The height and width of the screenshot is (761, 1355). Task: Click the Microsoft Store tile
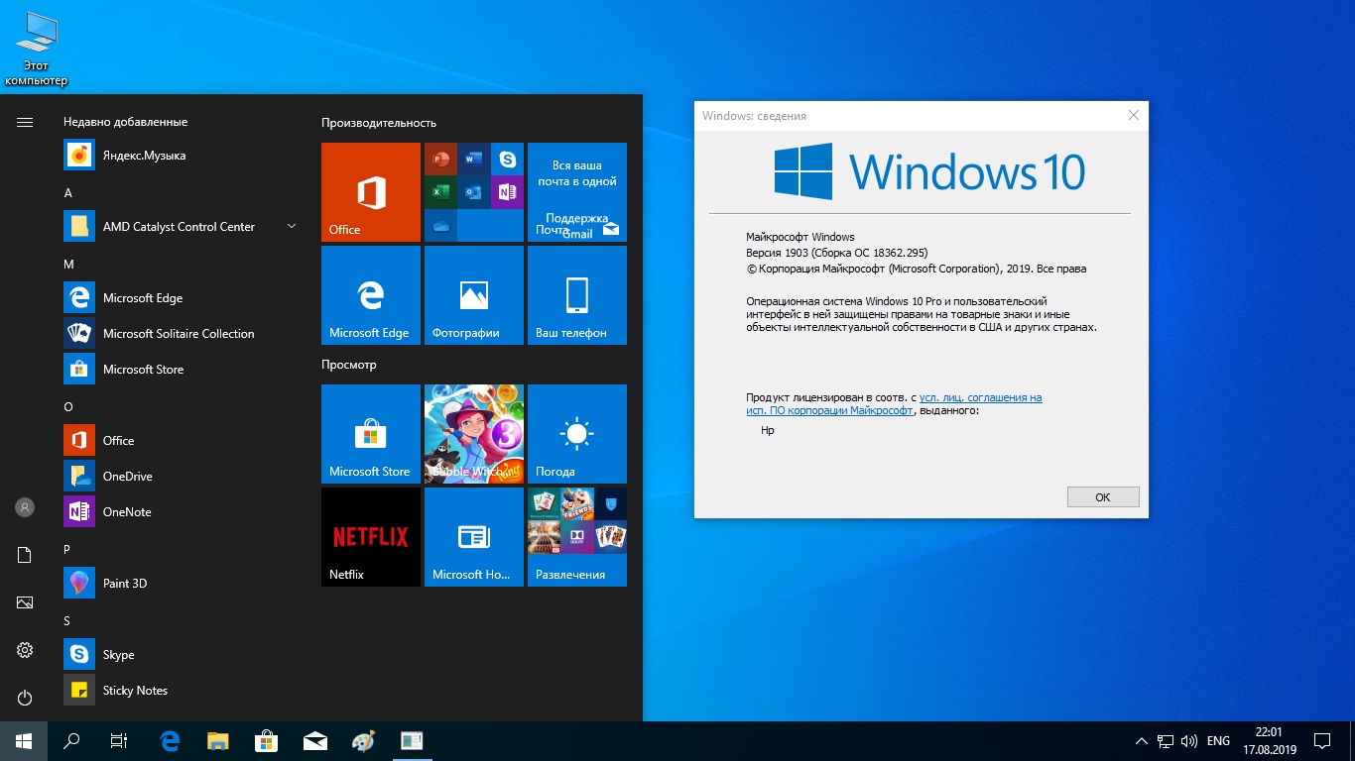point(371,434)
